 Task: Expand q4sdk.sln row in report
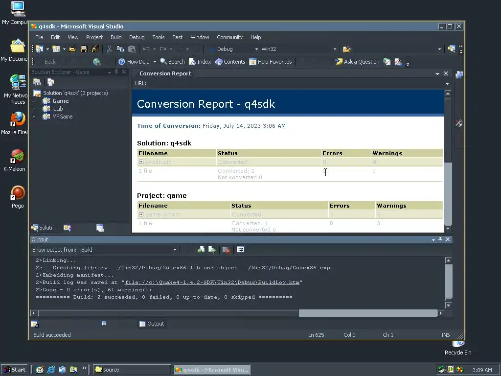pos(141,162)
